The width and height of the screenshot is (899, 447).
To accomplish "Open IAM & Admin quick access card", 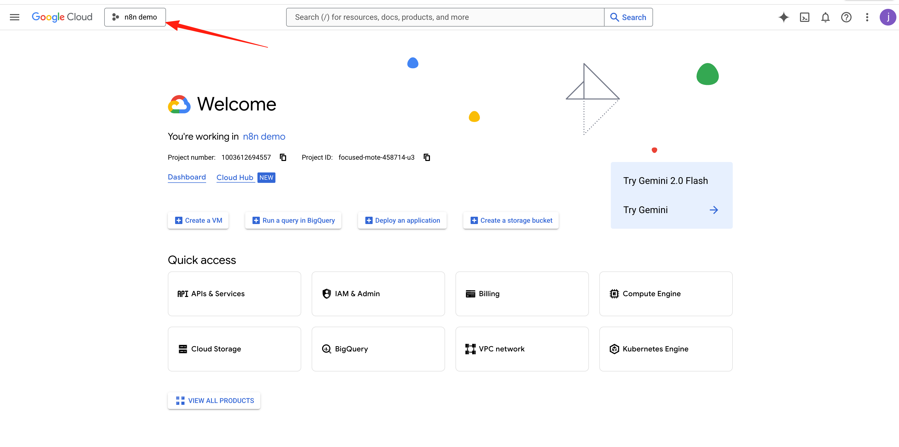I will (x=378, y=294).
